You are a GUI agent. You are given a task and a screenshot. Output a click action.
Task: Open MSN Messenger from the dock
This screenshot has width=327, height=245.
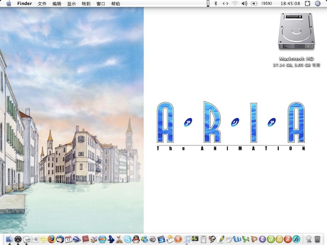pos(145,239)
